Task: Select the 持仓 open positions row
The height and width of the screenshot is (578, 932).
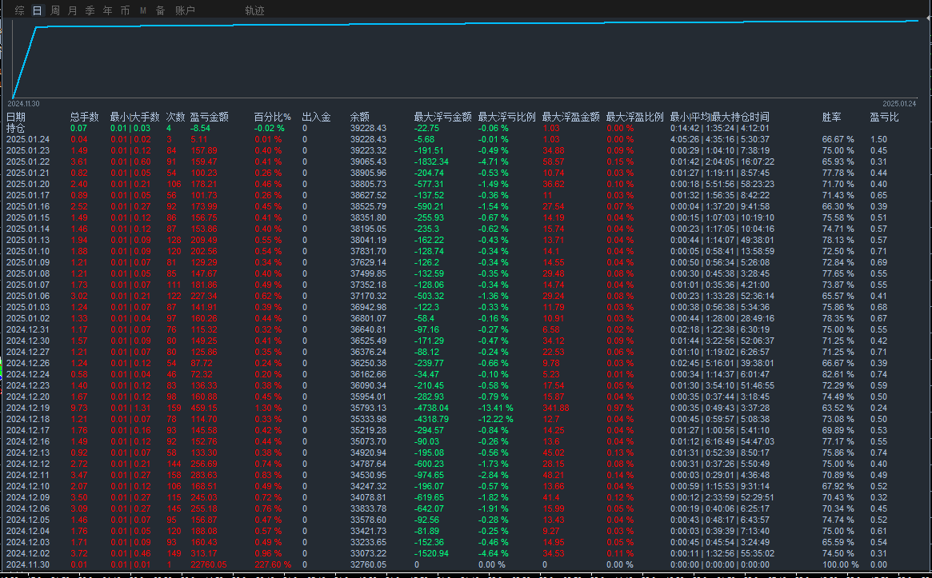Action: 15,128
